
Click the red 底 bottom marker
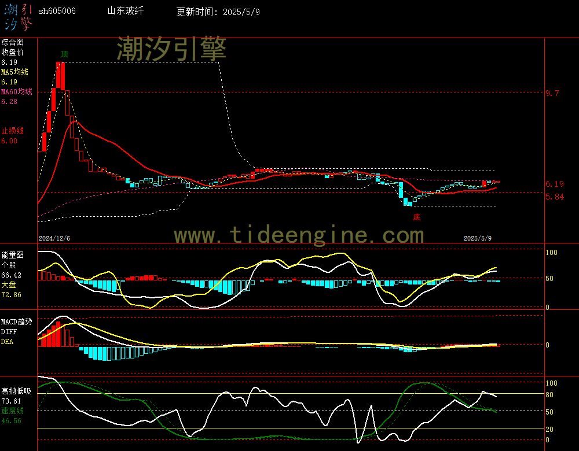click(416, 217)
